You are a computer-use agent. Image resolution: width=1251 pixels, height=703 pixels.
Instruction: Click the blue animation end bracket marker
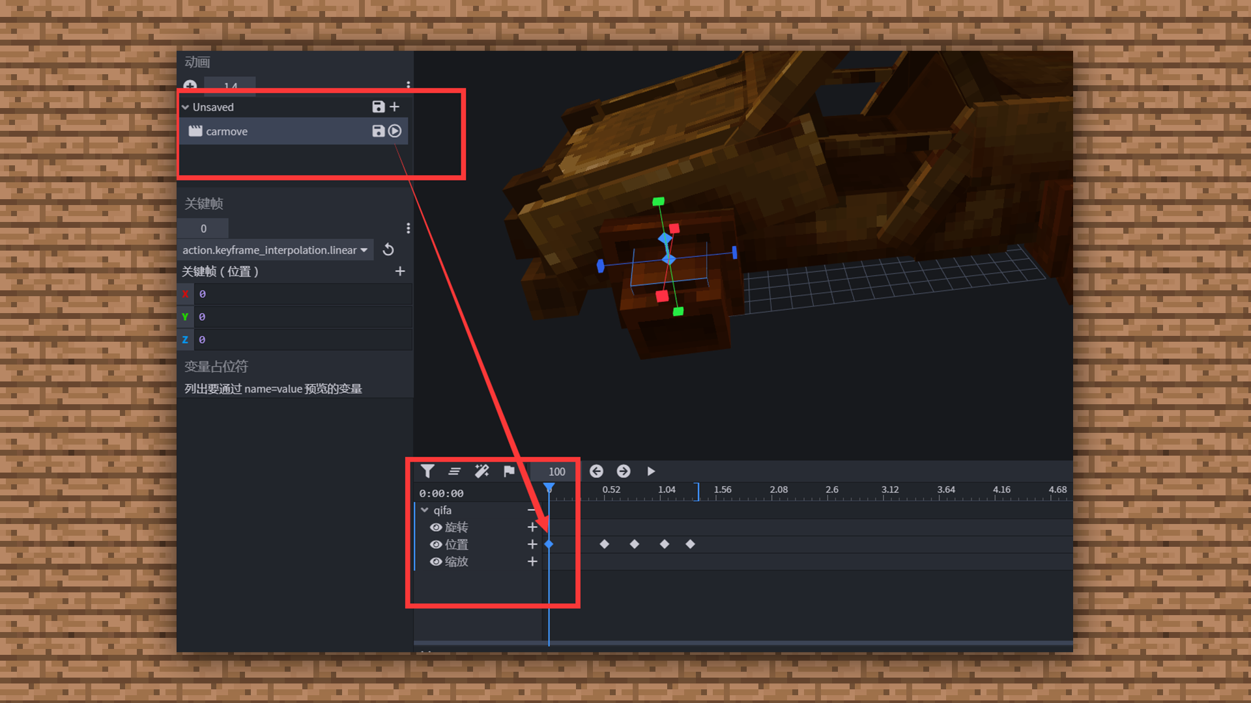697,492
